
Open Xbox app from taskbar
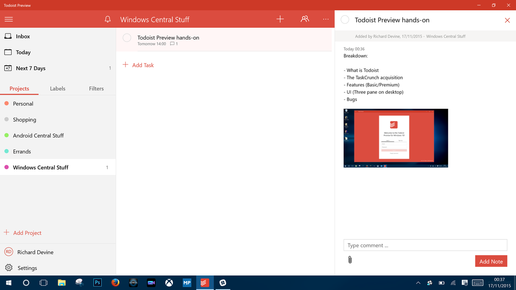click(169, 283)
